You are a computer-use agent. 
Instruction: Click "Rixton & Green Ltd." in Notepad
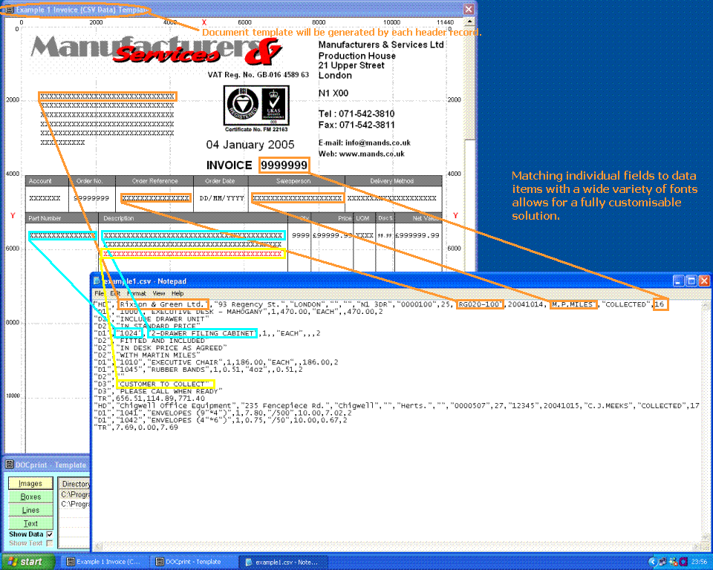[163, 304]
